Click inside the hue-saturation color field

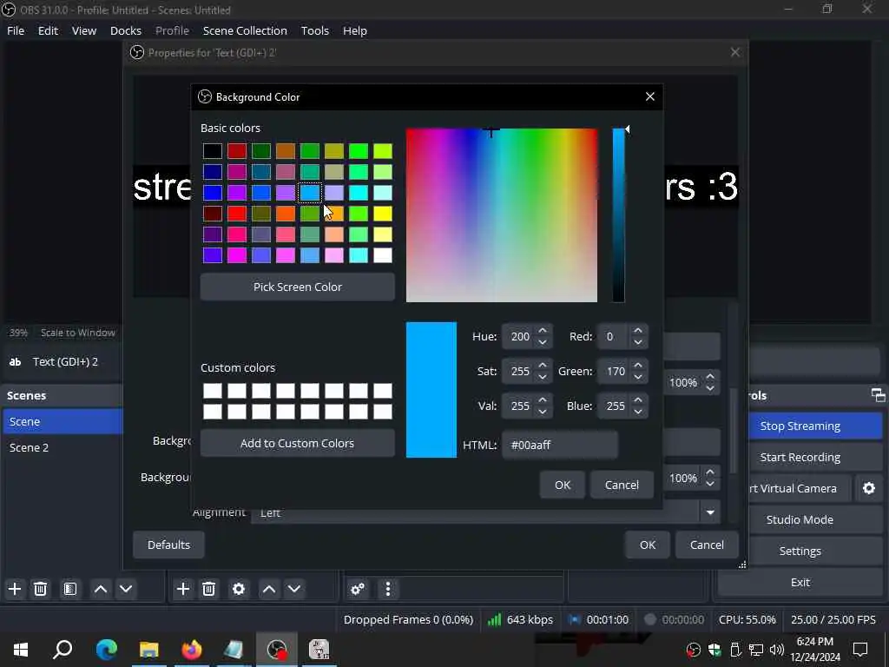(x=502, y=215)
